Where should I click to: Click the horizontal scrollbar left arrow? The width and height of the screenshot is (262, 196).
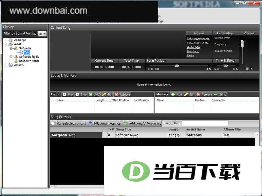[52, 187]
